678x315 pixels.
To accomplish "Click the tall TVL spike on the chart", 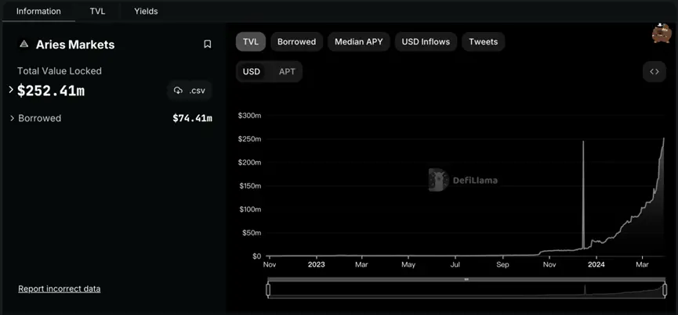I will point(583,194).
